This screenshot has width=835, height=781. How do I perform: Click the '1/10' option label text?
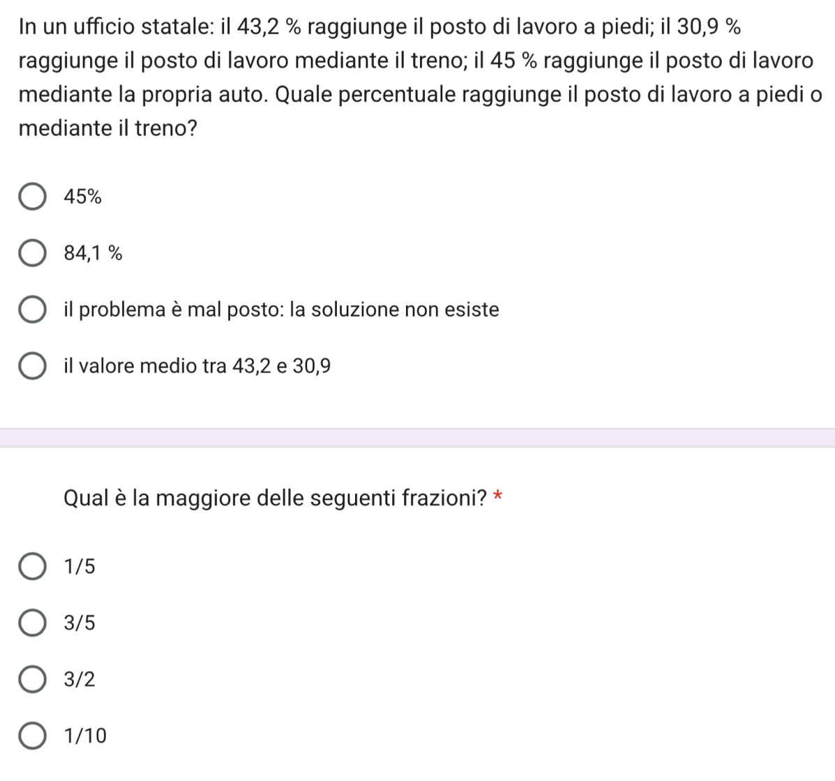[85, 735]
